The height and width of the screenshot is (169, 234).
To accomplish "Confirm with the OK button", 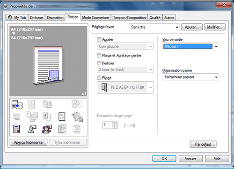I will 164,159.
